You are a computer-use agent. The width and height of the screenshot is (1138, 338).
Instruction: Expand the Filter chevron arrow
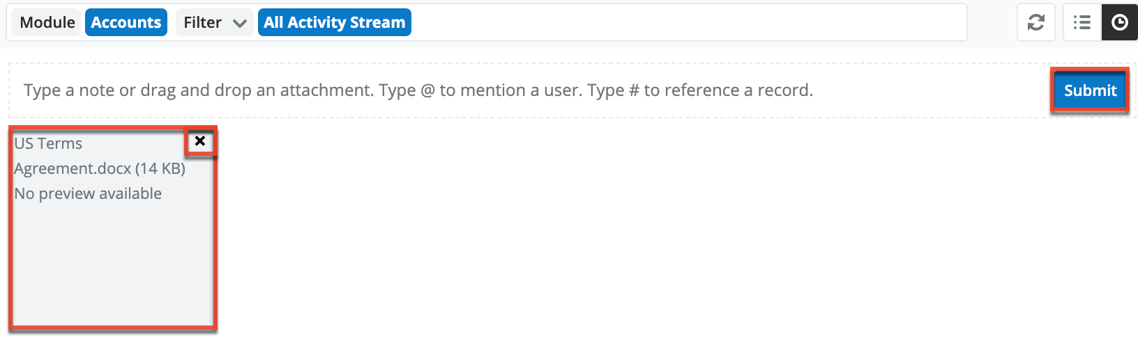[240, 23]
